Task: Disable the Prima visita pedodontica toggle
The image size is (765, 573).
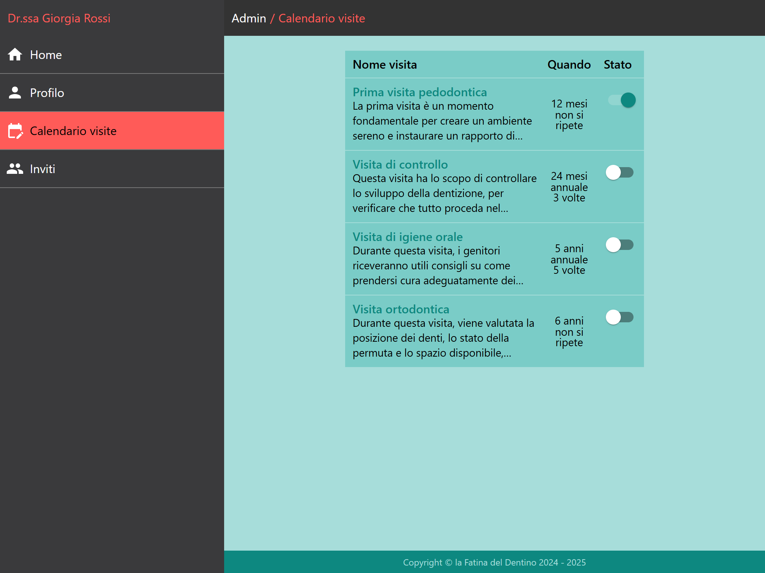Action: point(622,100)
